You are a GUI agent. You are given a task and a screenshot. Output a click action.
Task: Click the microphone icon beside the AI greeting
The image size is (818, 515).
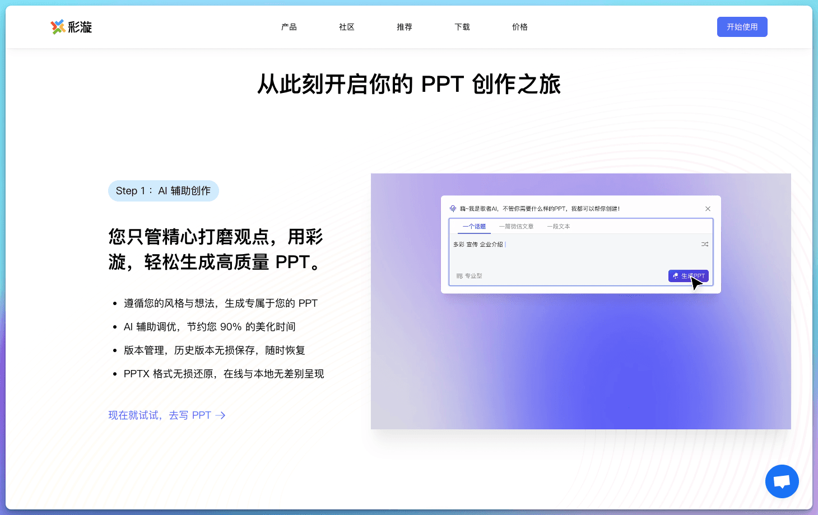(x=453, y=208)
